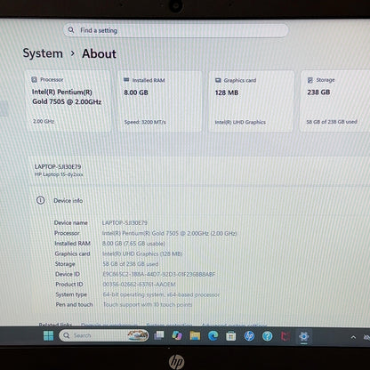Click Product ID value 00356-02662-63761-AAOEM
This screenshot has width=370, height=370.
point(139,285)
